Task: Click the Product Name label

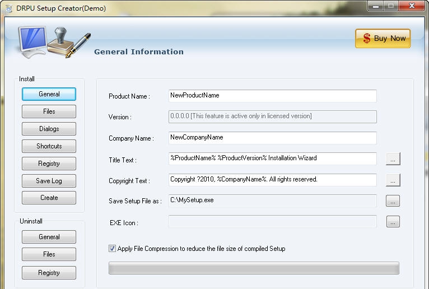Action: (129, 96)
